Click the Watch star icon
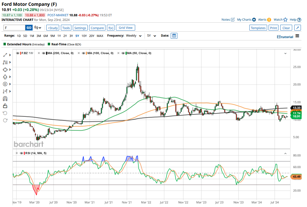Viewport: 307px width, 207px height. pyautogui.click(x=285, y=19)
